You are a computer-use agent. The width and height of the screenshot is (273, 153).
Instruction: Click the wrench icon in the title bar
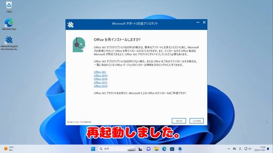point(70,25)
